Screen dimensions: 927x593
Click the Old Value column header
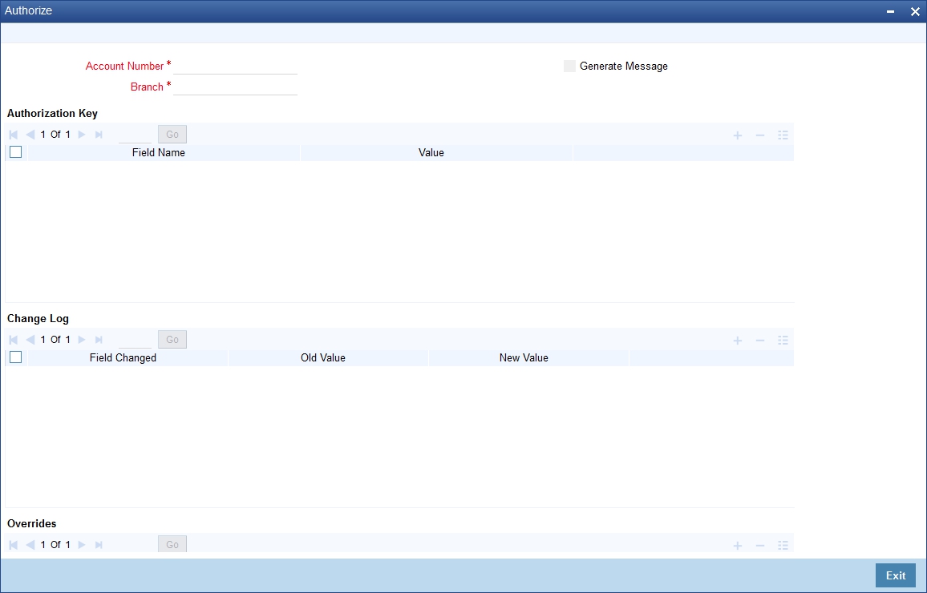coord(323,358)
